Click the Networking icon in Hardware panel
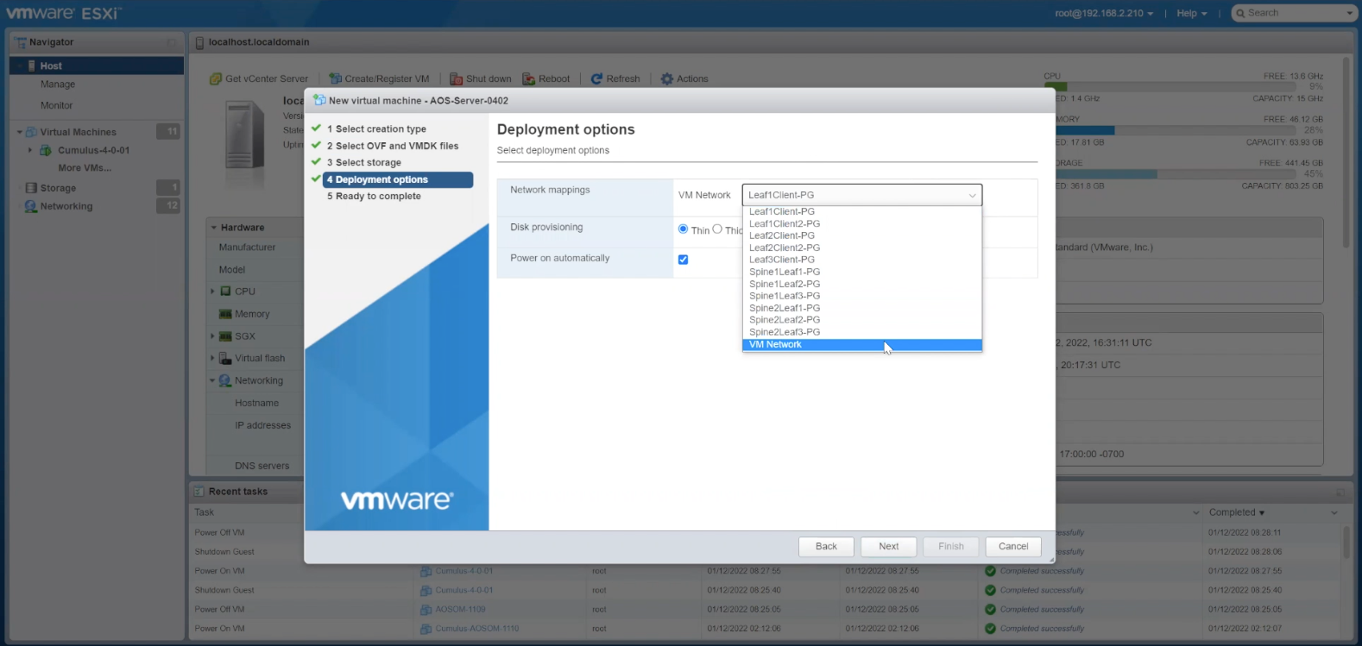The image size is (1362, 646). coord(225,380)
